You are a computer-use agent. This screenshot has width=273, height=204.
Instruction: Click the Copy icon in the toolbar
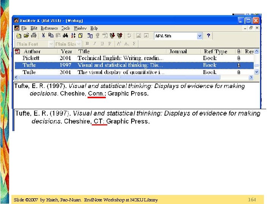51,36
